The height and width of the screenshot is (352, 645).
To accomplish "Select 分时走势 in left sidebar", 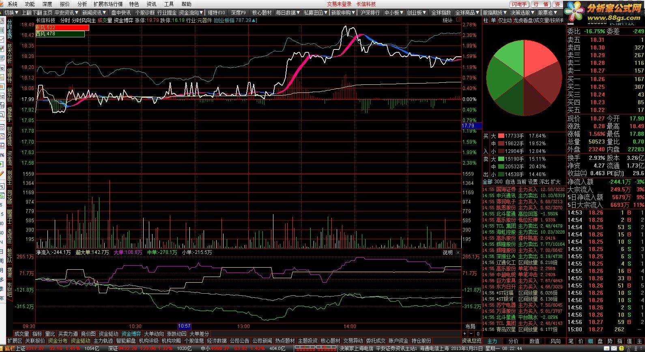I will [x=9, y=29].
